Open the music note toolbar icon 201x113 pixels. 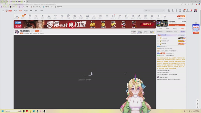100,16
